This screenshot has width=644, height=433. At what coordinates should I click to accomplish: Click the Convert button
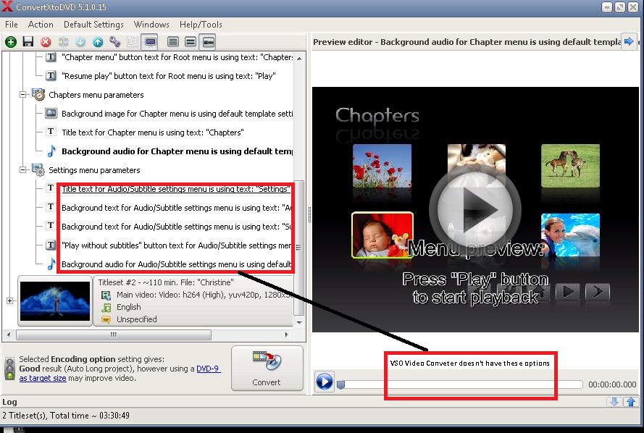click(267, 368)
